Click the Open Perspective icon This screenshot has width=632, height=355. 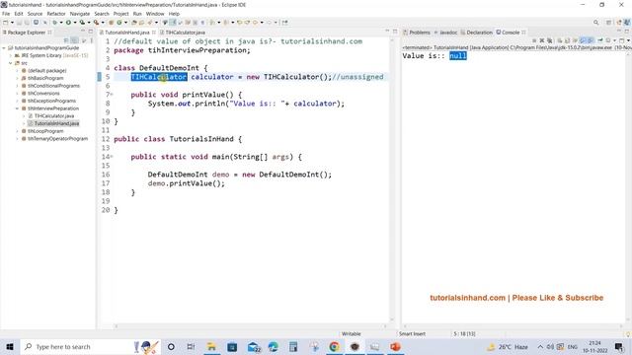pos(608,23)
